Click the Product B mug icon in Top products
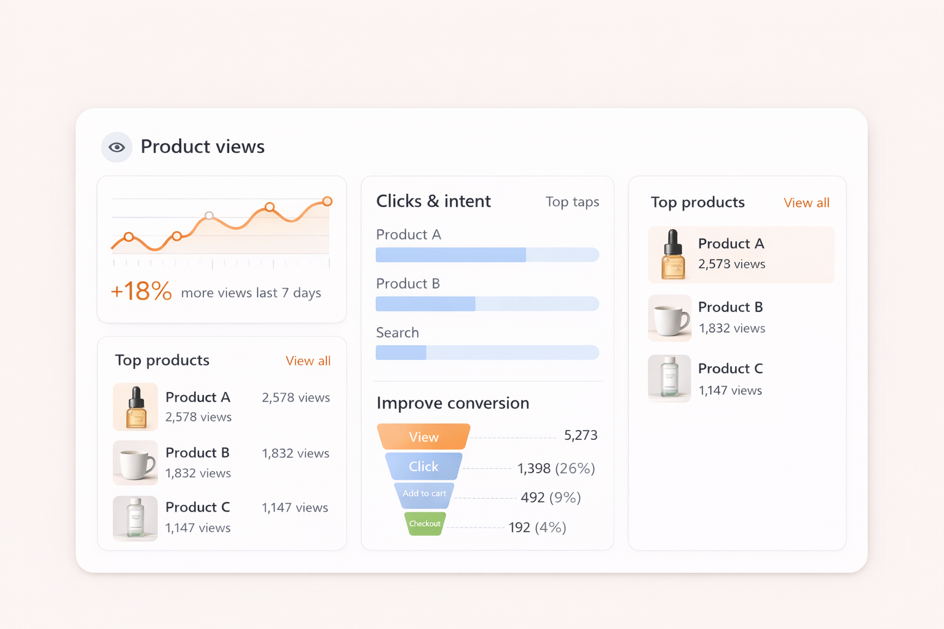The height and width of the screenshot is (629, 944). point(135,463)
